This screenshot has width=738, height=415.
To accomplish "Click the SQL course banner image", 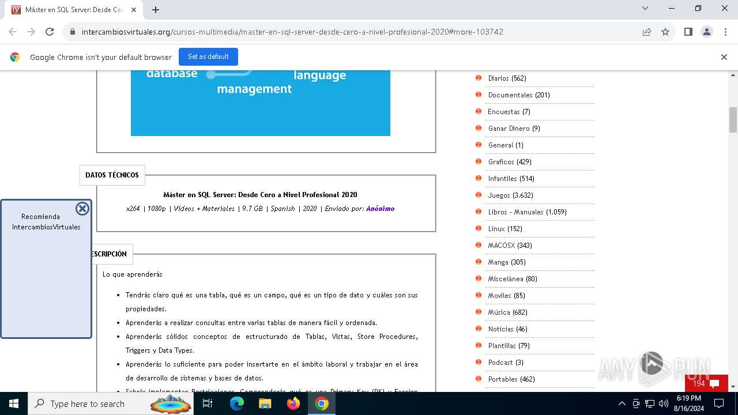I will point(261,103).
